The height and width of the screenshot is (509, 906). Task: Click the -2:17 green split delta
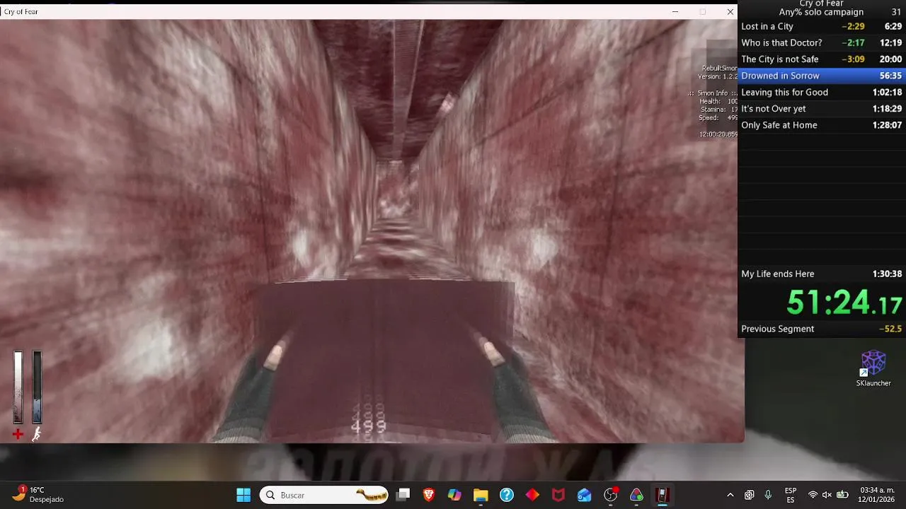[853, 42]
